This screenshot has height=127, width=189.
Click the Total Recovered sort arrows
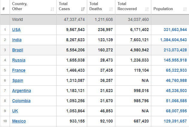147,9
